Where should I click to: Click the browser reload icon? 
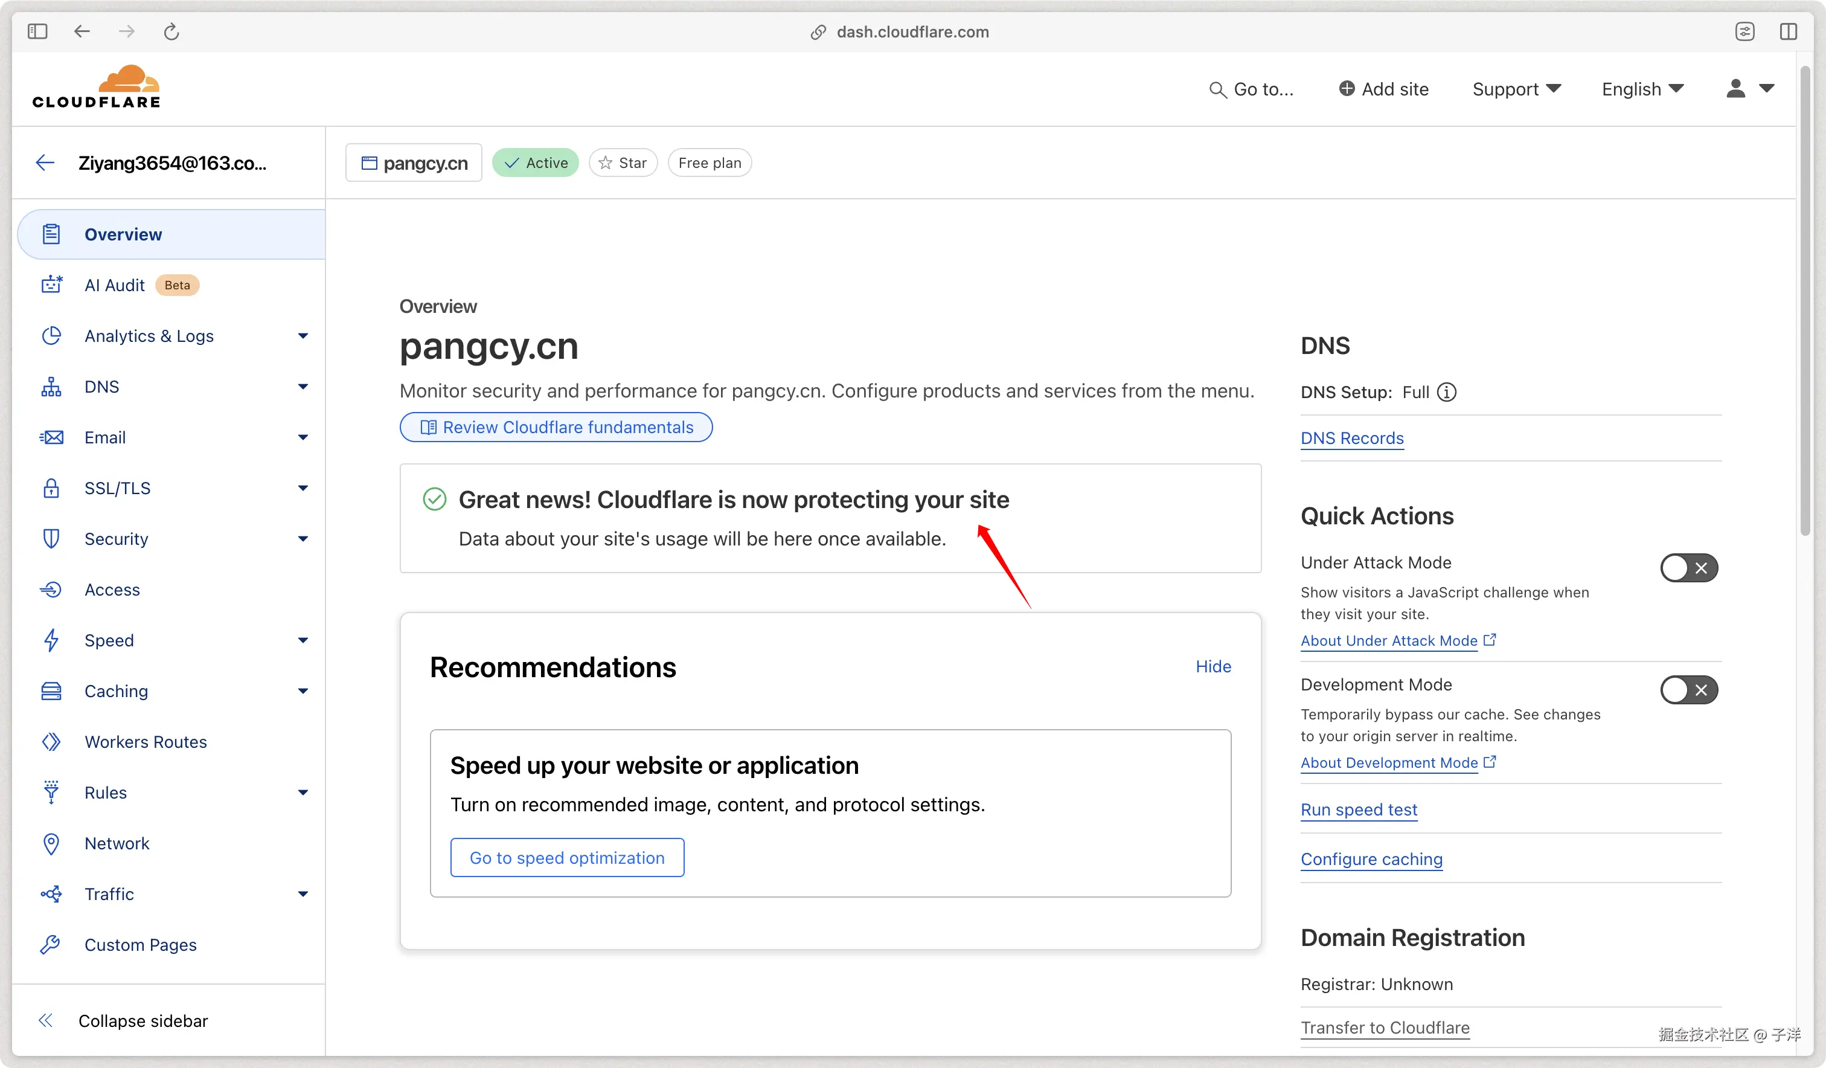171,31
